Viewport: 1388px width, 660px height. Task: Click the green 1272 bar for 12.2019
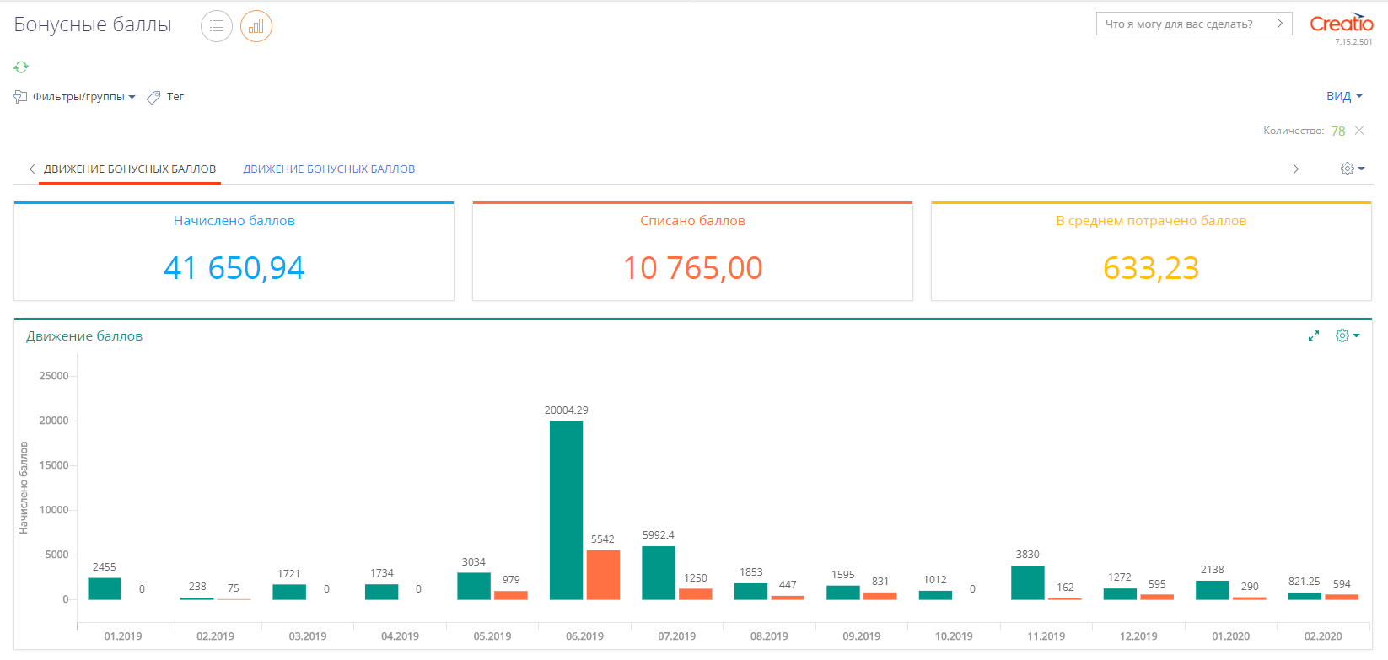point(1120,594)
